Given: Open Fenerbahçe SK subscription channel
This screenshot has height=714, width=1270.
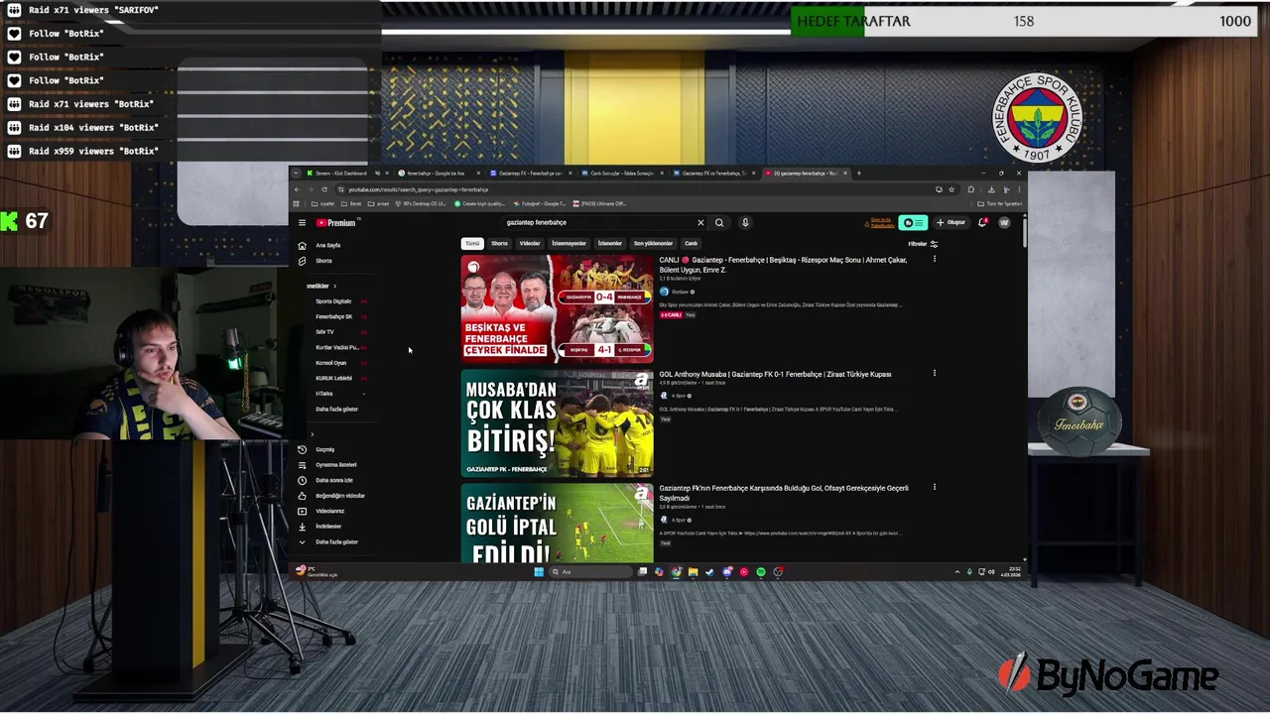Looking at the screenshot, I should click(333, 316).
